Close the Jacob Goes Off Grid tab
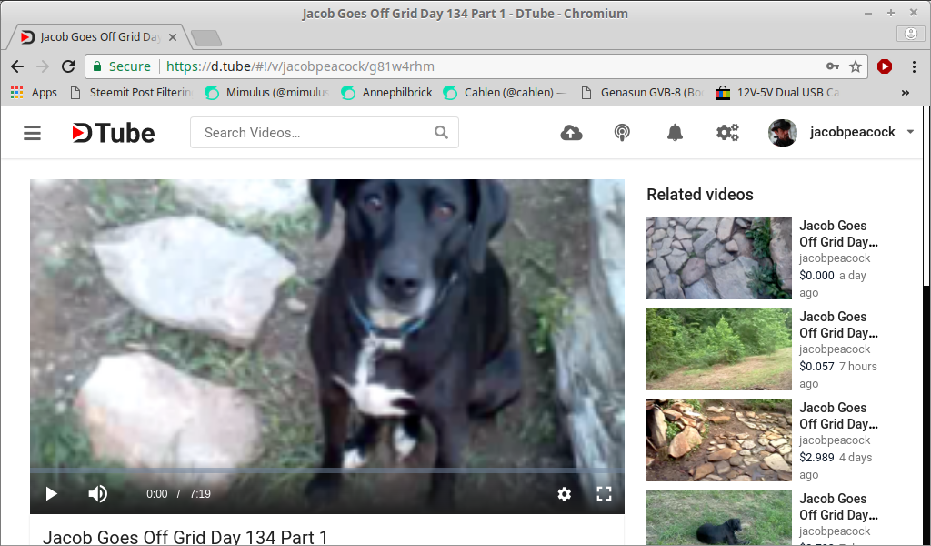Viewport: 931px width, 546px height. coord(173,37)
